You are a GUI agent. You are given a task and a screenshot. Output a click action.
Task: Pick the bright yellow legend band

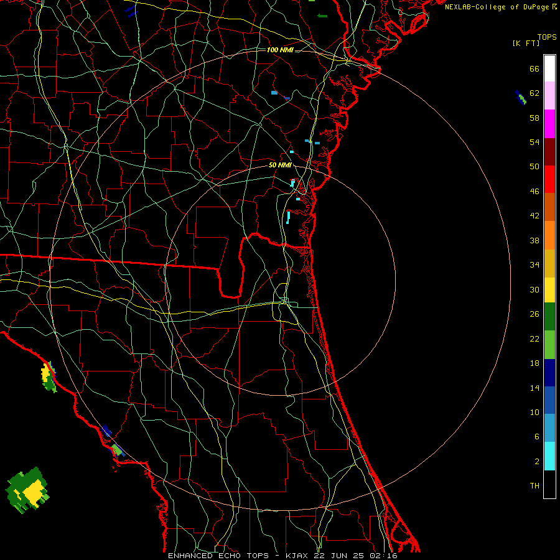coord(549,289)
